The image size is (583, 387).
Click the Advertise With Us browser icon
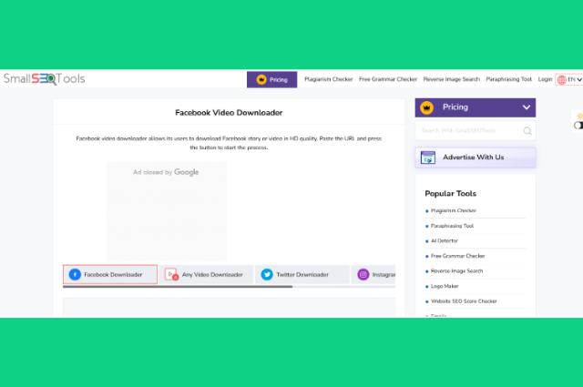click(428, 158)
